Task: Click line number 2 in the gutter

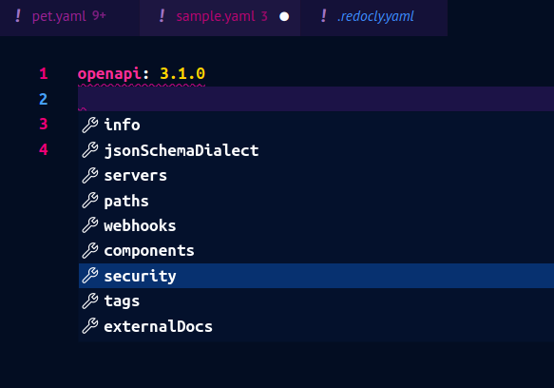Action: pyautogui.click(x=43, y=99)
